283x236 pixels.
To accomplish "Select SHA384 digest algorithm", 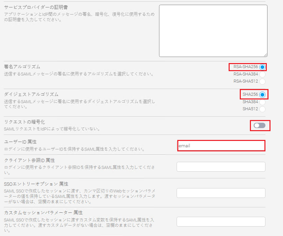I will [x=262, y=102].
